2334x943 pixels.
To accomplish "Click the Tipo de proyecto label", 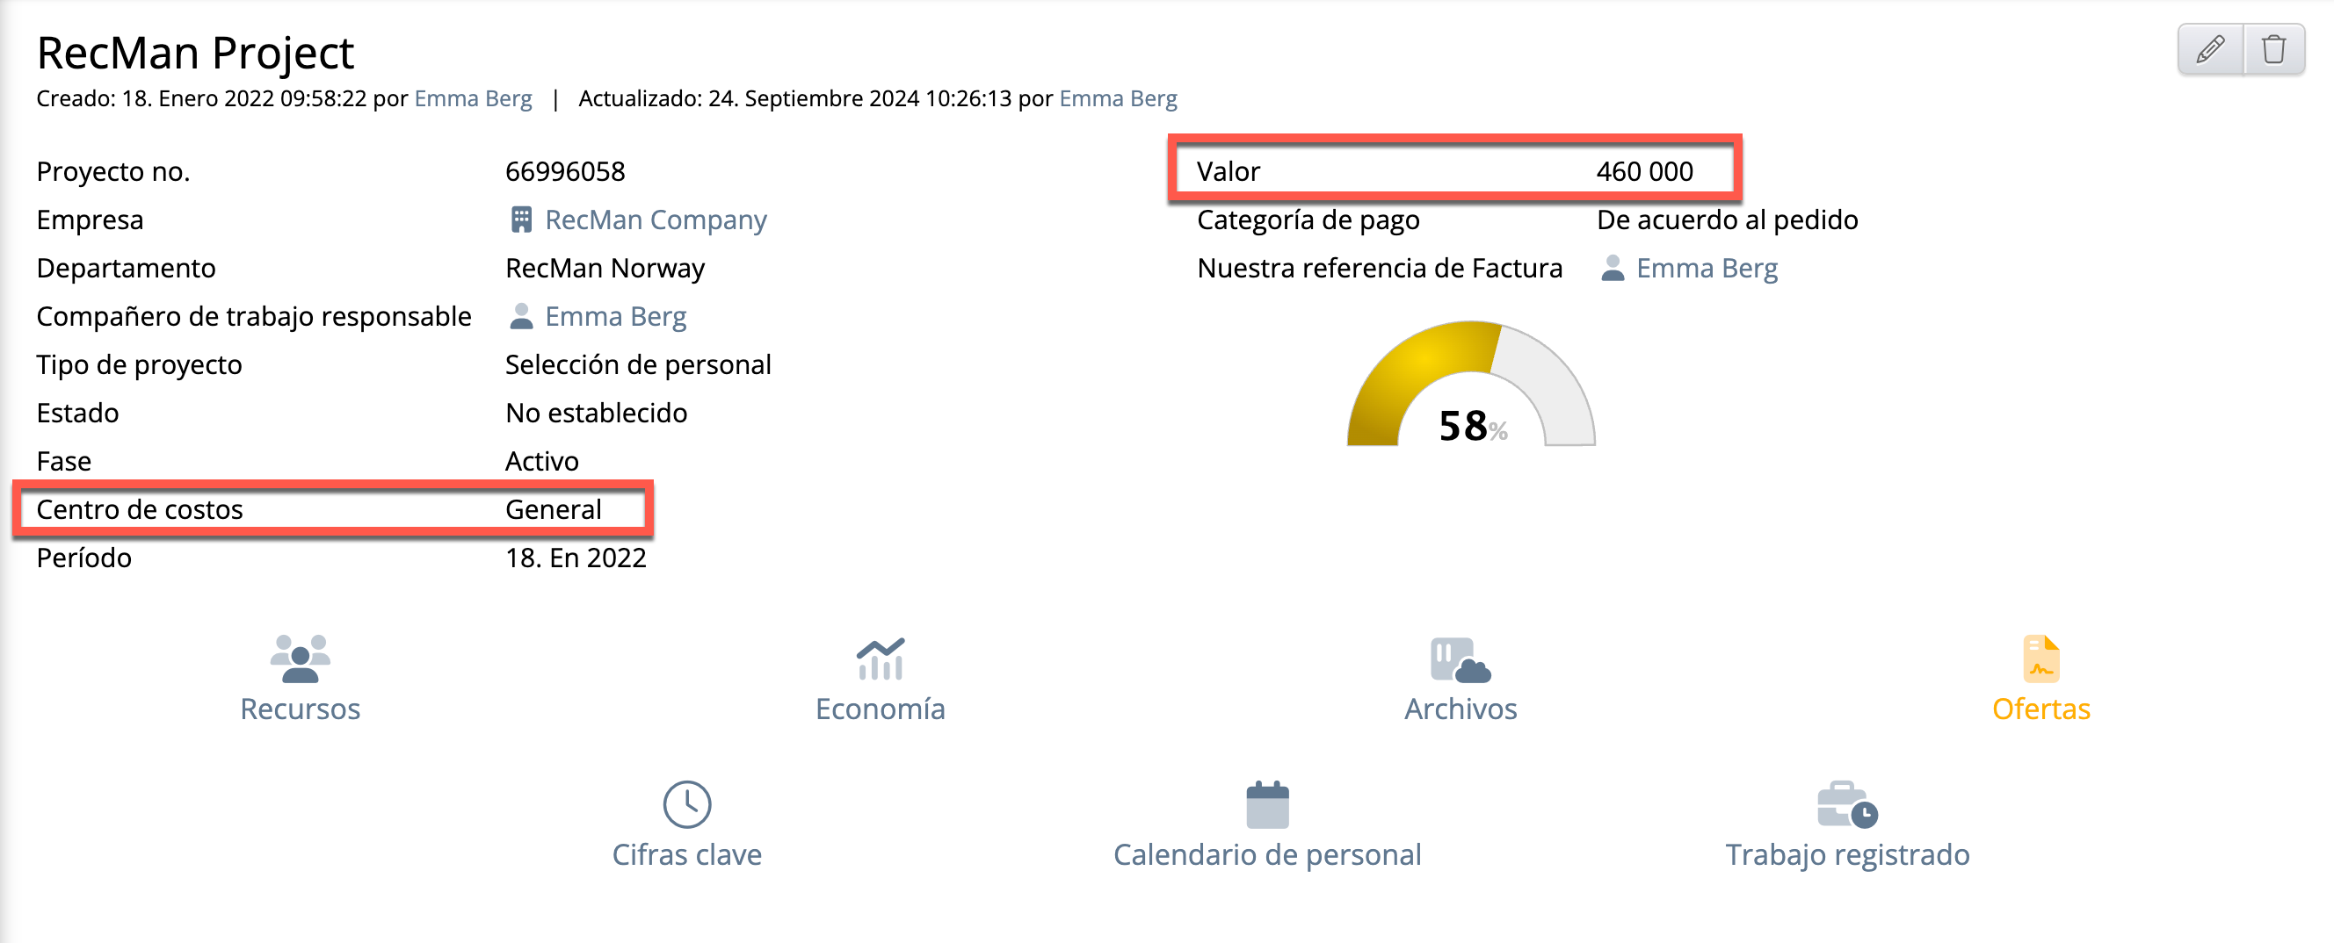I will click(x=140, y=364).
